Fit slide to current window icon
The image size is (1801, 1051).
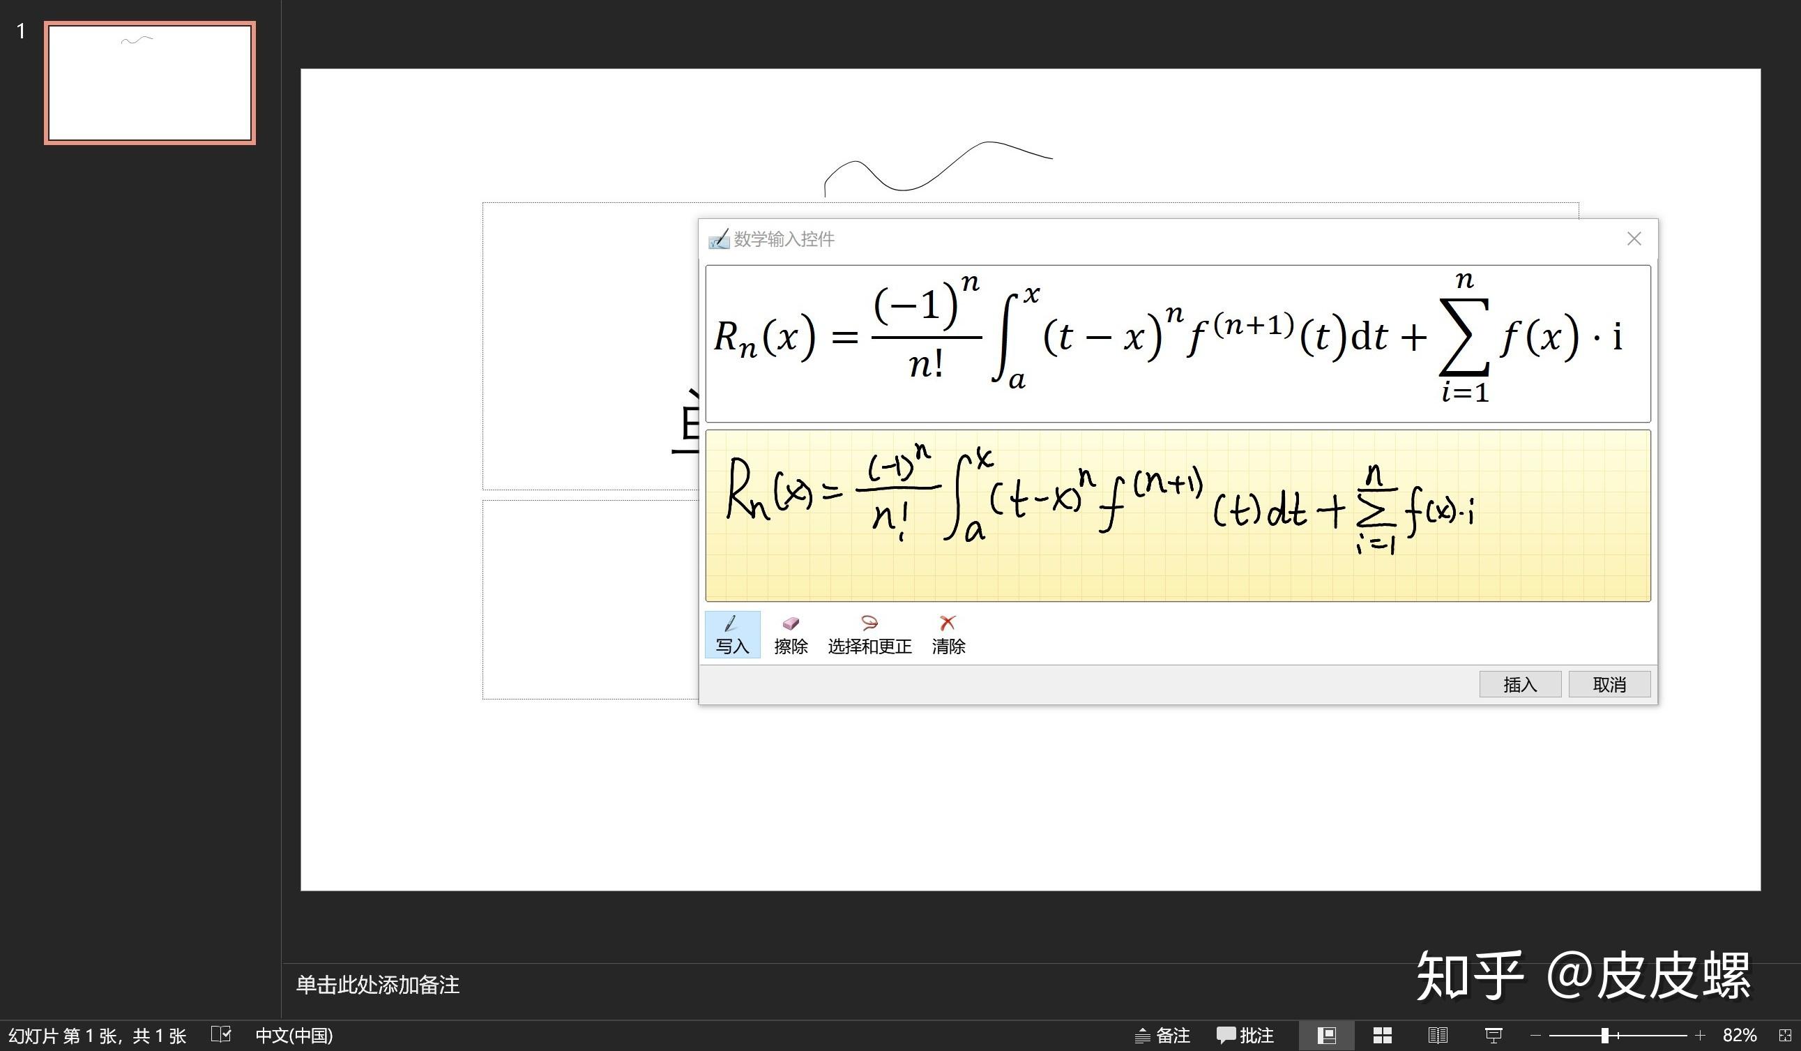click(1784, 1035)
